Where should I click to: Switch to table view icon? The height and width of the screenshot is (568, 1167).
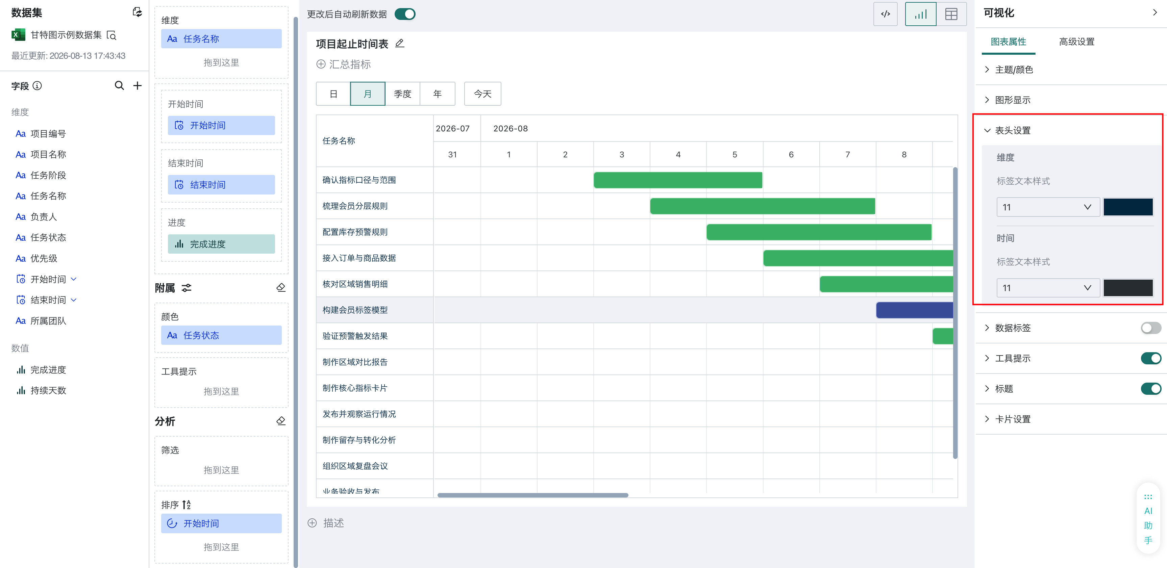tap(951, 14)
